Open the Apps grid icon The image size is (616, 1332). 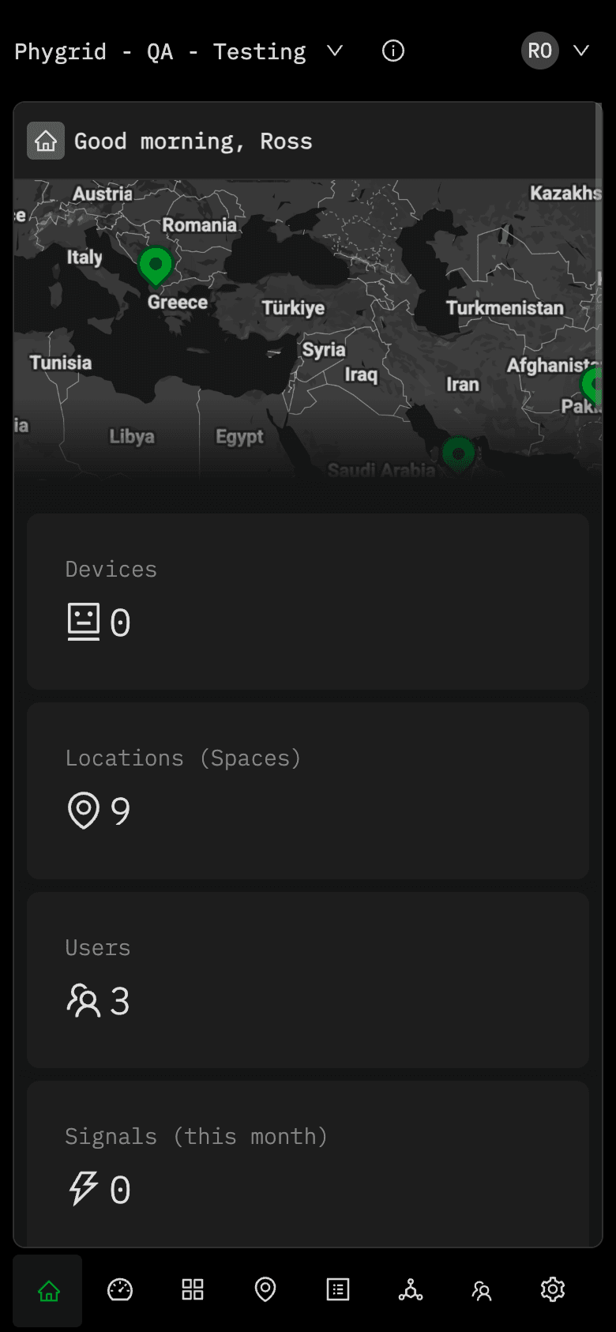click(192, 1290)
